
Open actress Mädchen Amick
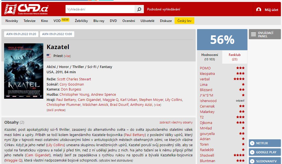(95, 104)
